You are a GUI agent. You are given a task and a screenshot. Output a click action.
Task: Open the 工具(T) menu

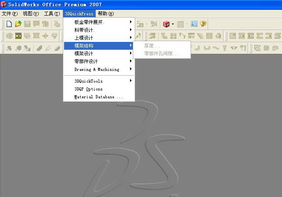click(52, 14)
